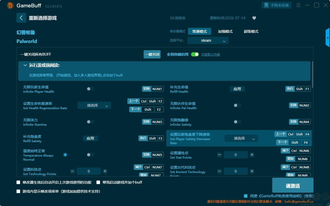Click NUM4 hotkey for Infinite Satiety

[x=300, y=122]
